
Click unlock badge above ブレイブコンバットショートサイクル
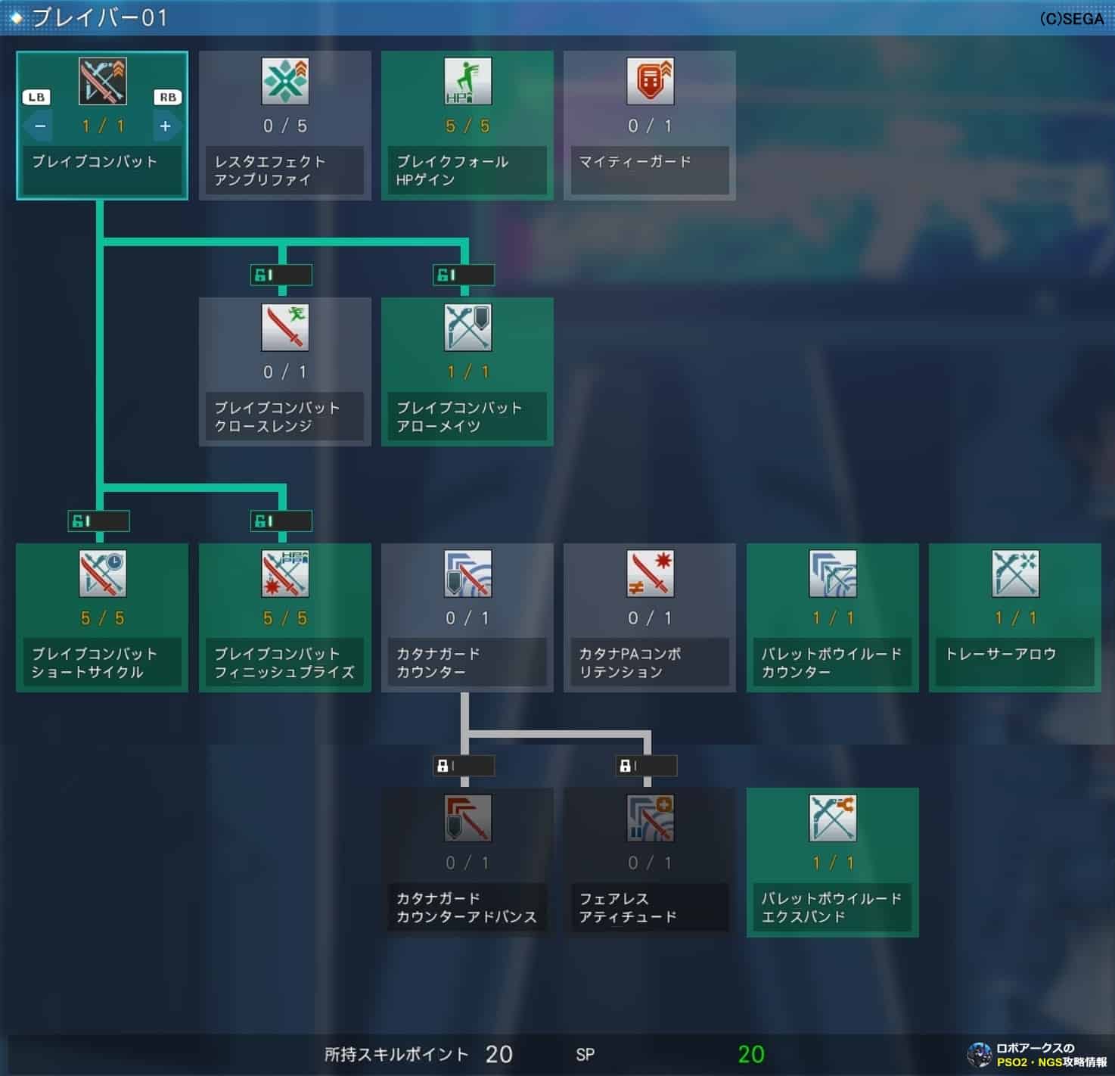[x=99, y=521]
